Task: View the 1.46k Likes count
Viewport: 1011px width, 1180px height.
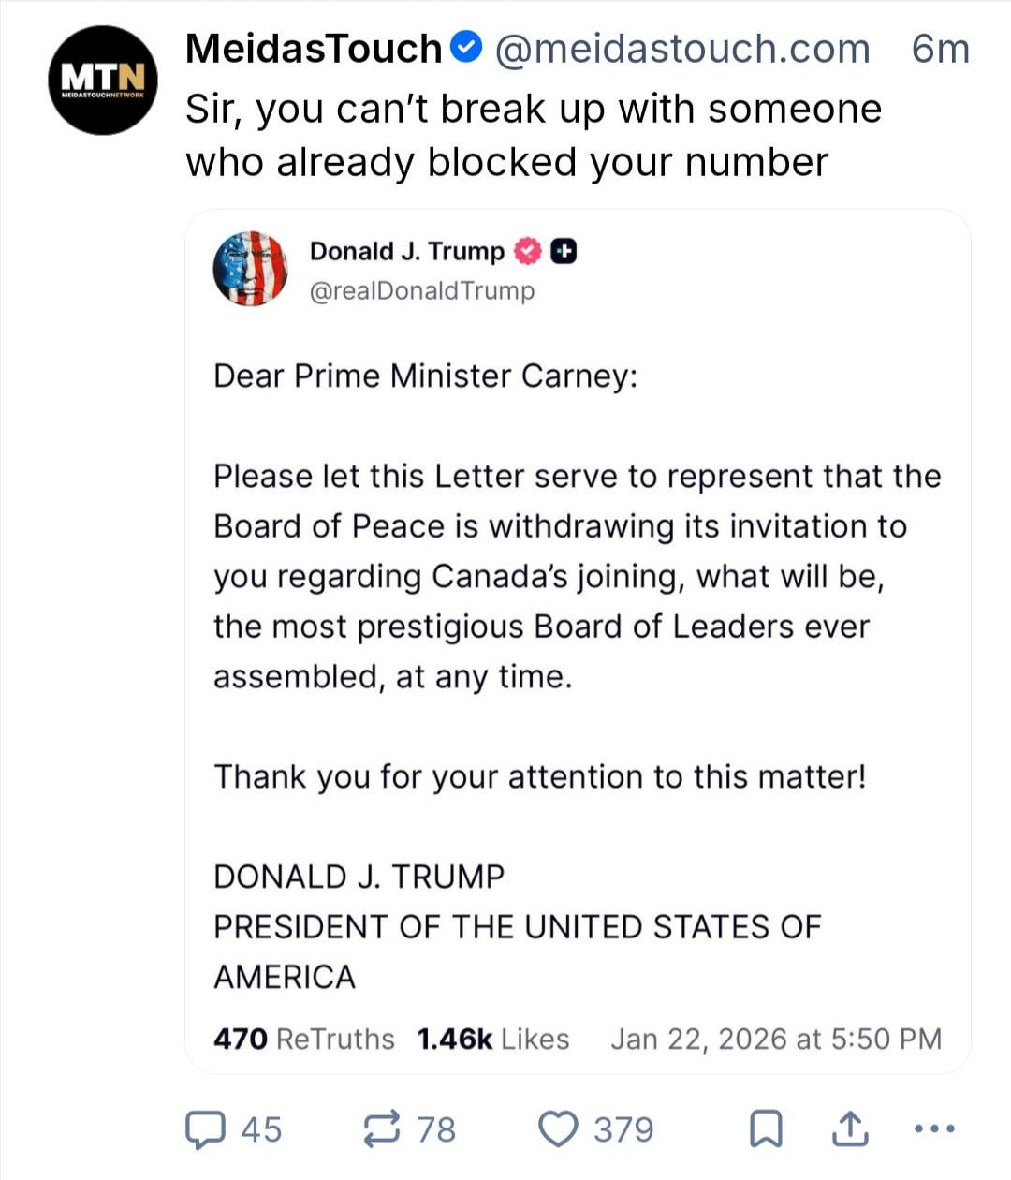Action: [492, 1039]
